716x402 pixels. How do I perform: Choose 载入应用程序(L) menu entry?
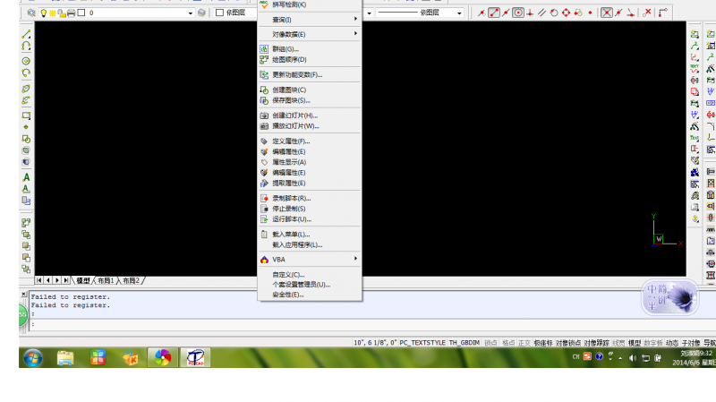[310, 244]
